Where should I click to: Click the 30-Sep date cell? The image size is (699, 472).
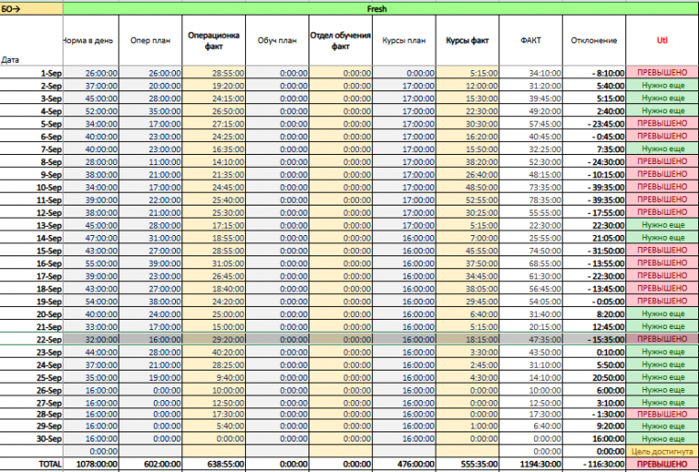[x=31, y=439]
